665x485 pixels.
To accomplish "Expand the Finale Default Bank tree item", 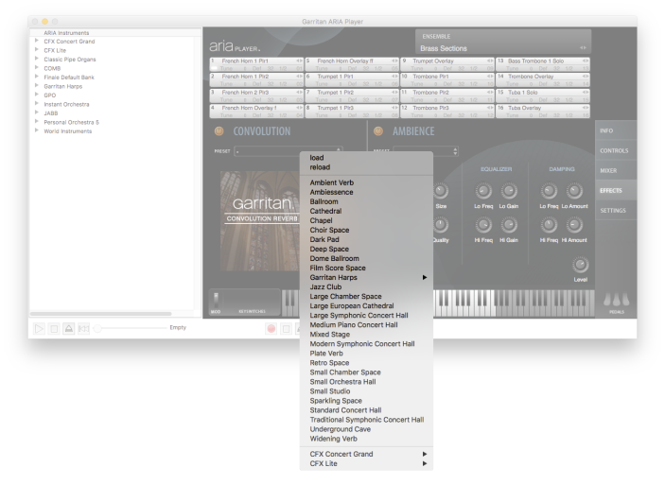I will coord(37,77).
